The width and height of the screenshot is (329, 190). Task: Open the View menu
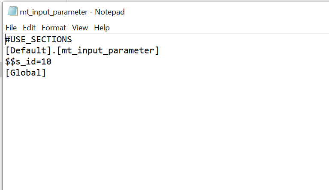pos(80,28)
